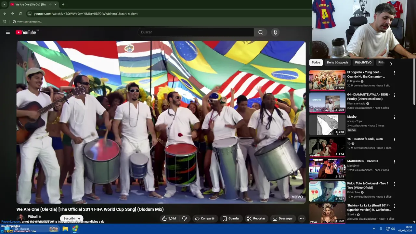The height and width of the screenshot is (234, 416).
Task: Open options for El Bogueto video
Action: pyautogui.click(x=395, y=73)
